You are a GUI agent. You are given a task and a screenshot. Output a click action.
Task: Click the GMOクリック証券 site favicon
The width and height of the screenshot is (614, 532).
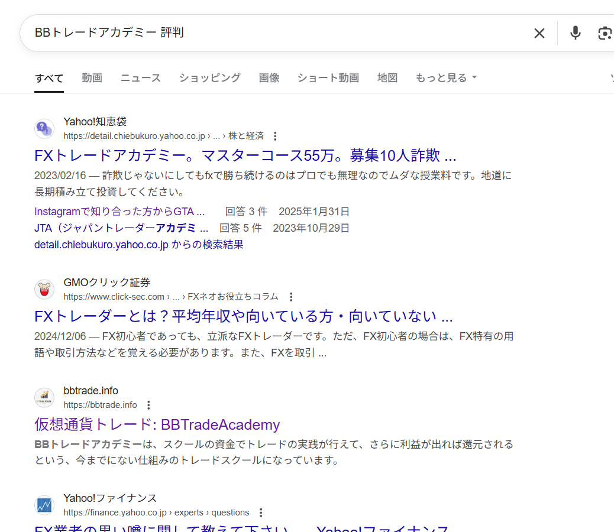(x=44, y=290)
